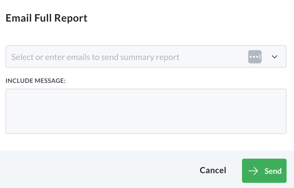Expand the email recipients dropdown chevron
Viewport: 294px width, 188px height.
click(x=275, y=57)
